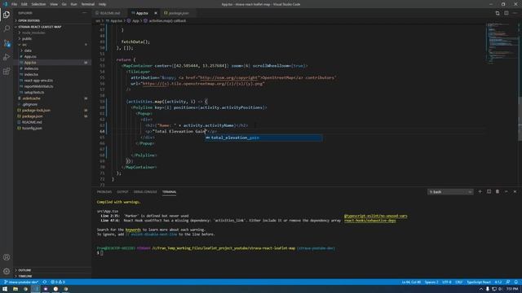
Task: Collapse the src folder
Action: point(24,45)
